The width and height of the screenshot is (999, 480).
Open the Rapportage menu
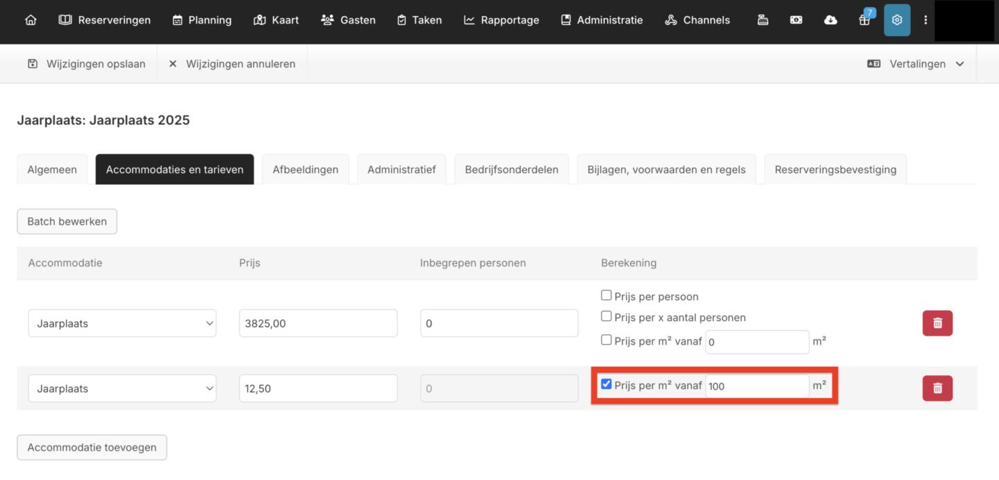501,20
